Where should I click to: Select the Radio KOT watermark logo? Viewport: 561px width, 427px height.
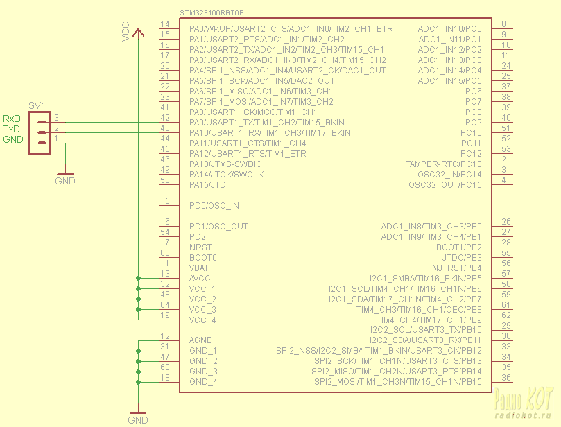point(524,400)
